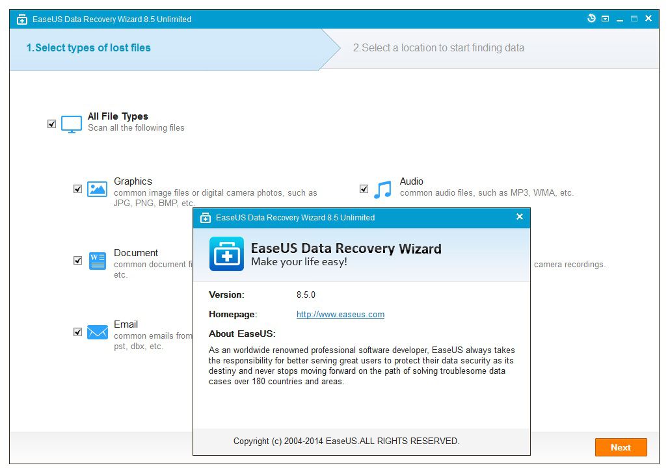Toggle the Email checkbox
This screenshot has width=668, height=472.
pos(77,332)
